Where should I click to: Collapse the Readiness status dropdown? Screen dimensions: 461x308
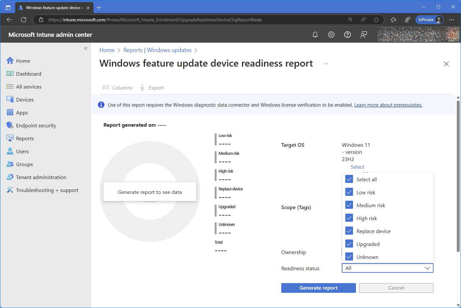(427, 268)
